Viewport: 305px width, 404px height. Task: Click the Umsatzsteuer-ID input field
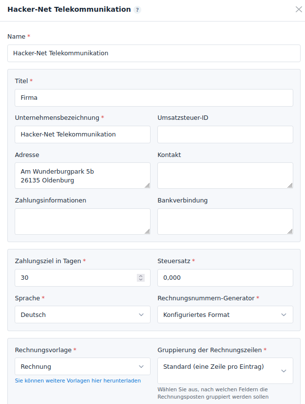(x=225, y=135)
